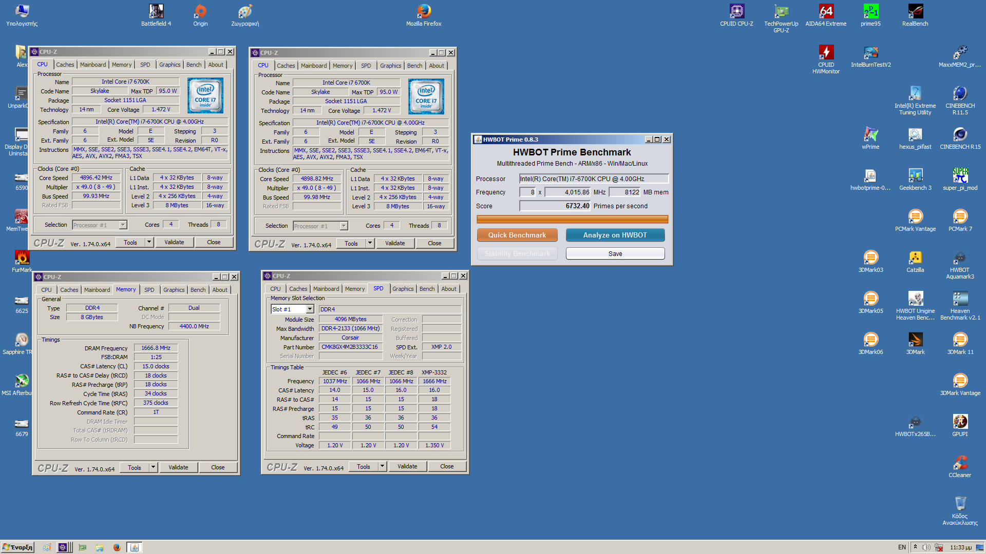Open GPUPI desktop icon

[x=960, y=426]
